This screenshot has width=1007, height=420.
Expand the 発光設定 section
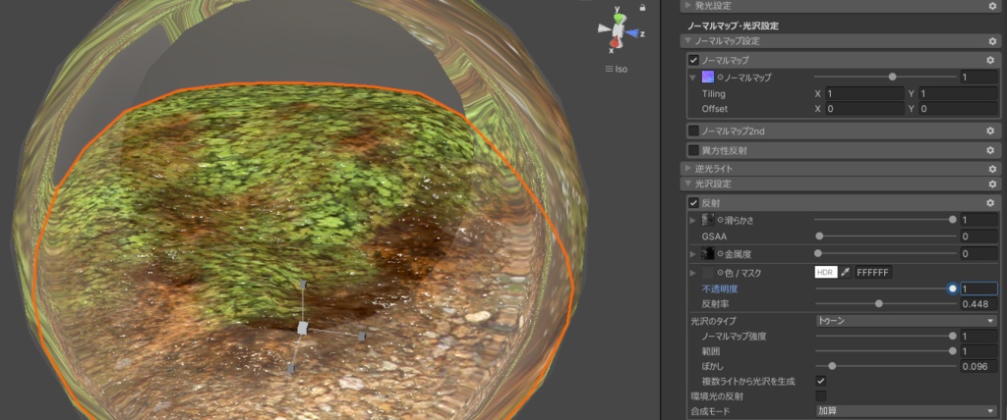688,6
